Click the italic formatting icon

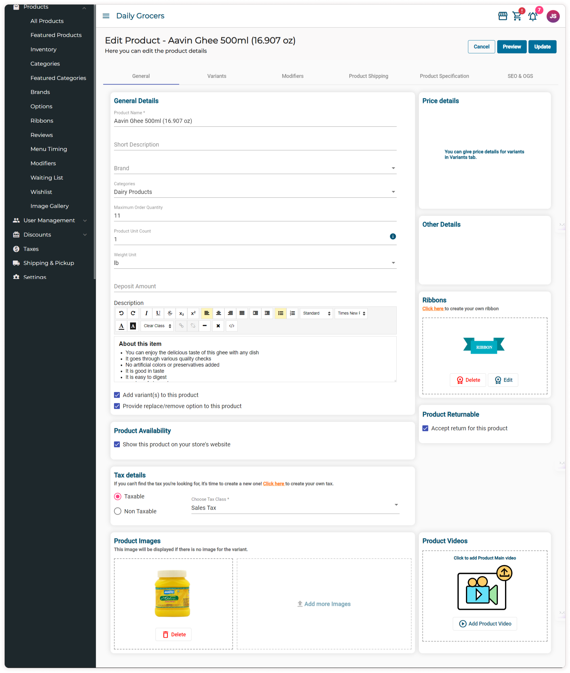coord(146,313)
